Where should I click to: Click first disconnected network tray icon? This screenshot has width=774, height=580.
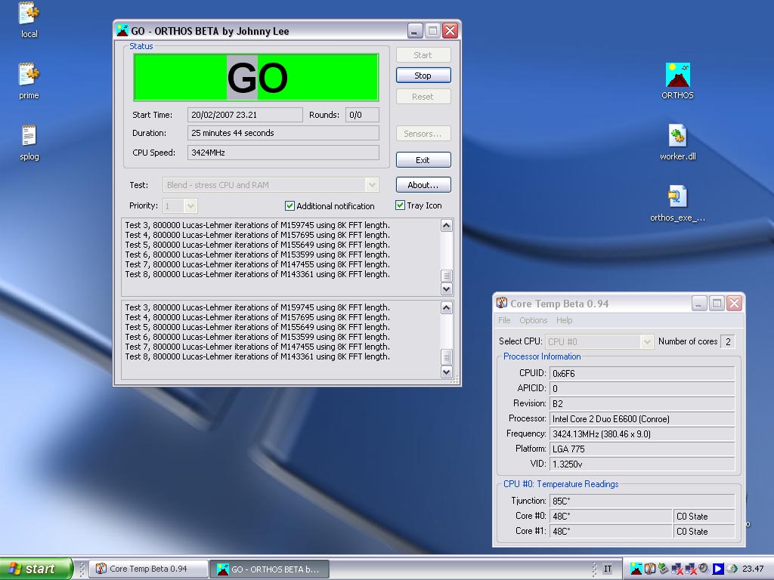click(677, 569)
